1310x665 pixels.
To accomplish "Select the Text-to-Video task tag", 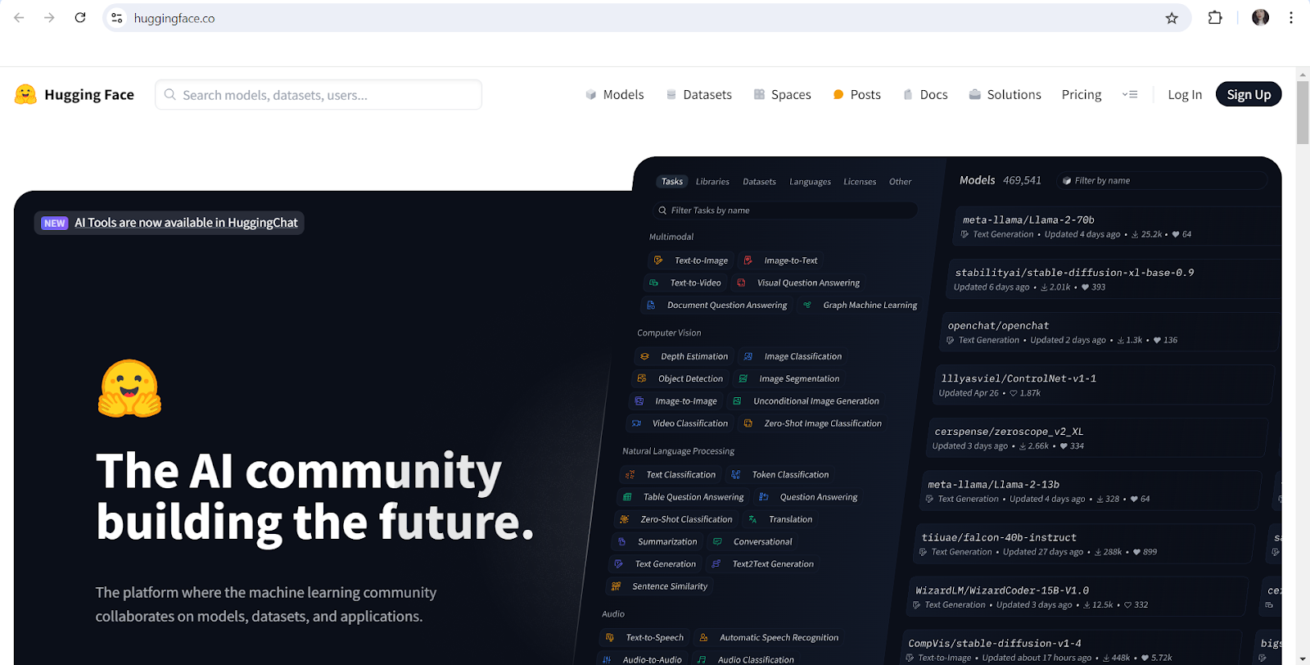I will pos(685,283).
